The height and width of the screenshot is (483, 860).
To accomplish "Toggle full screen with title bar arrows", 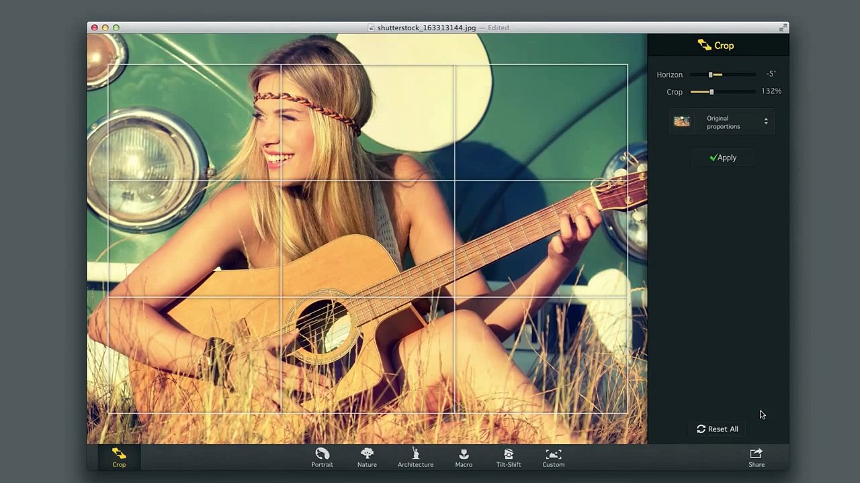I will [783, 28].
